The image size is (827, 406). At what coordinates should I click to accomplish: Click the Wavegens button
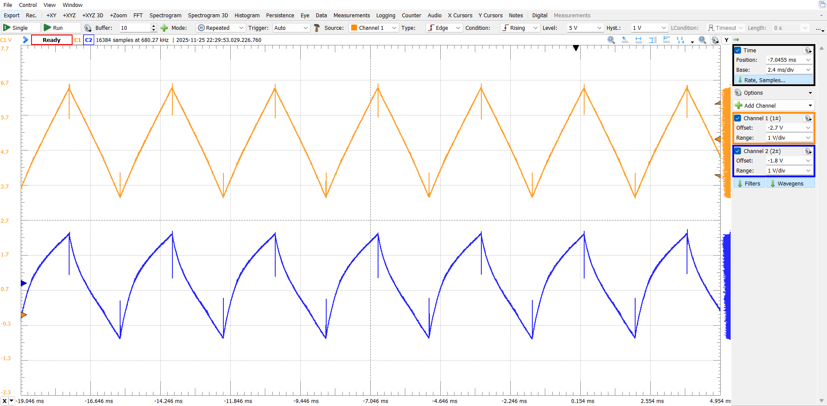coord(790,183)
